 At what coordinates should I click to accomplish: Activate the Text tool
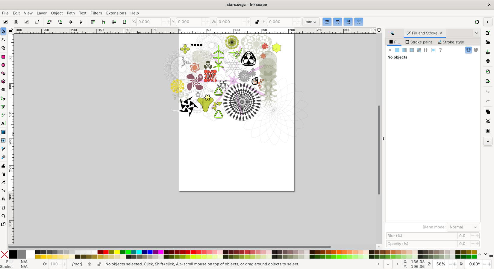coord(4,123)
